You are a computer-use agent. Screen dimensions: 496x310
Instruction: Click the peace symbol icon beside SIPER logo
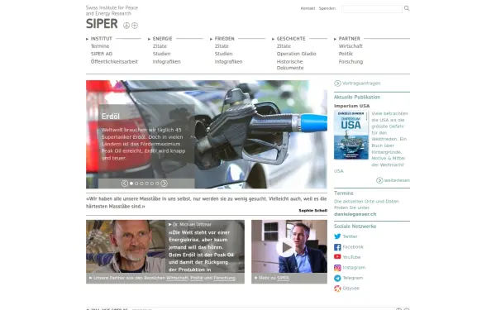click(x=126, y=26)
